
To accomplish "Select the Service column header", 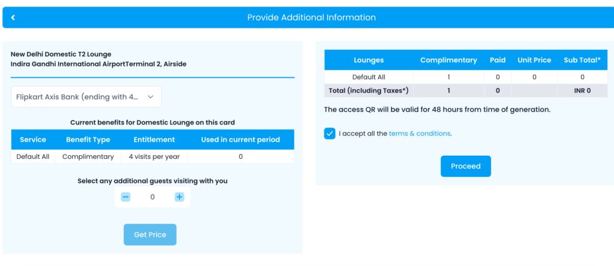I will click(x=33, y=140).
